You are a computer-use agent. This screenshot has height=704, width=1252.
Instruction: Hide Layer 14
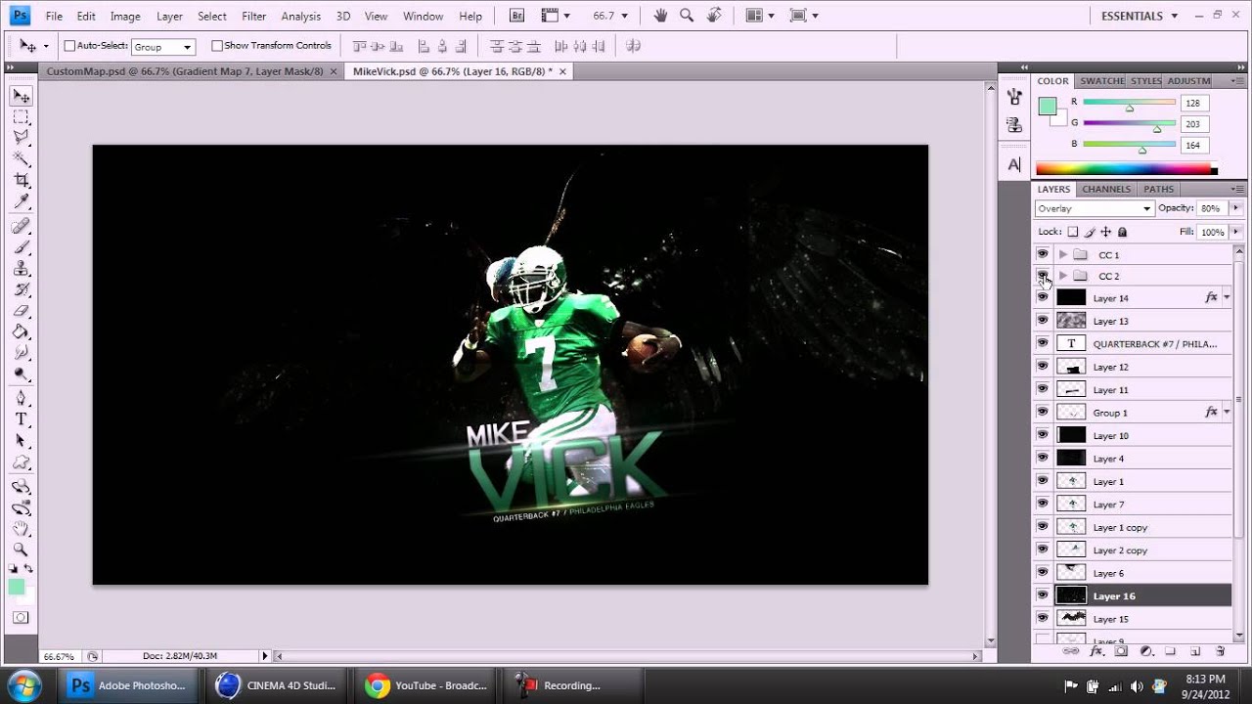click(x=1043, y=297)
